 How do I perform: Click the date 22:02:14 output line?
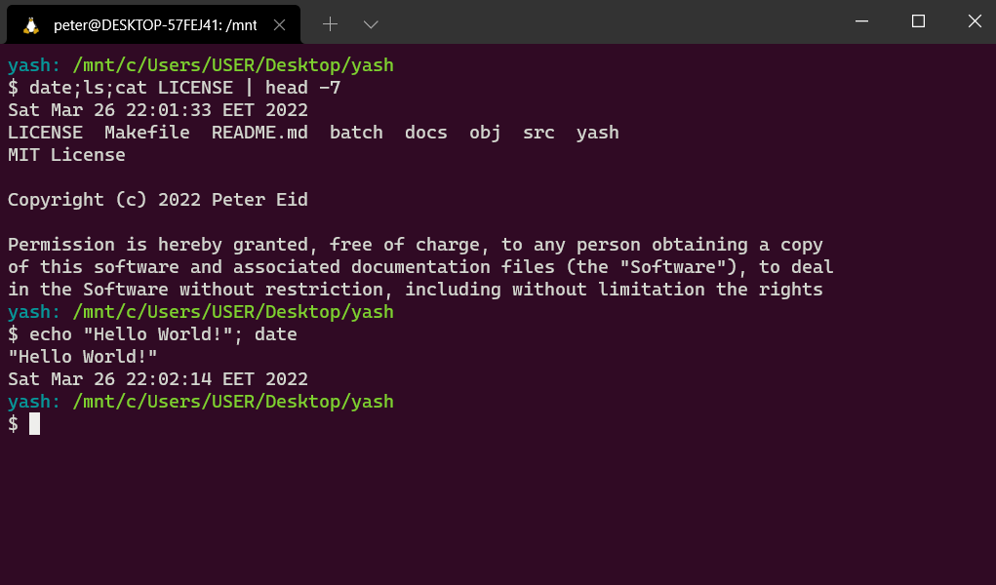tap(158, 379)
